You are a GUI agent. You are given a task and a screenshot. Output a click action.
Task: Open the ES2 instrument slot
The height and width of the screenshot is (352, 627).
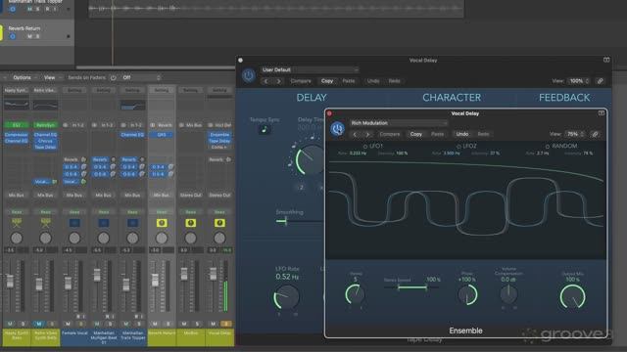point(17,125)
